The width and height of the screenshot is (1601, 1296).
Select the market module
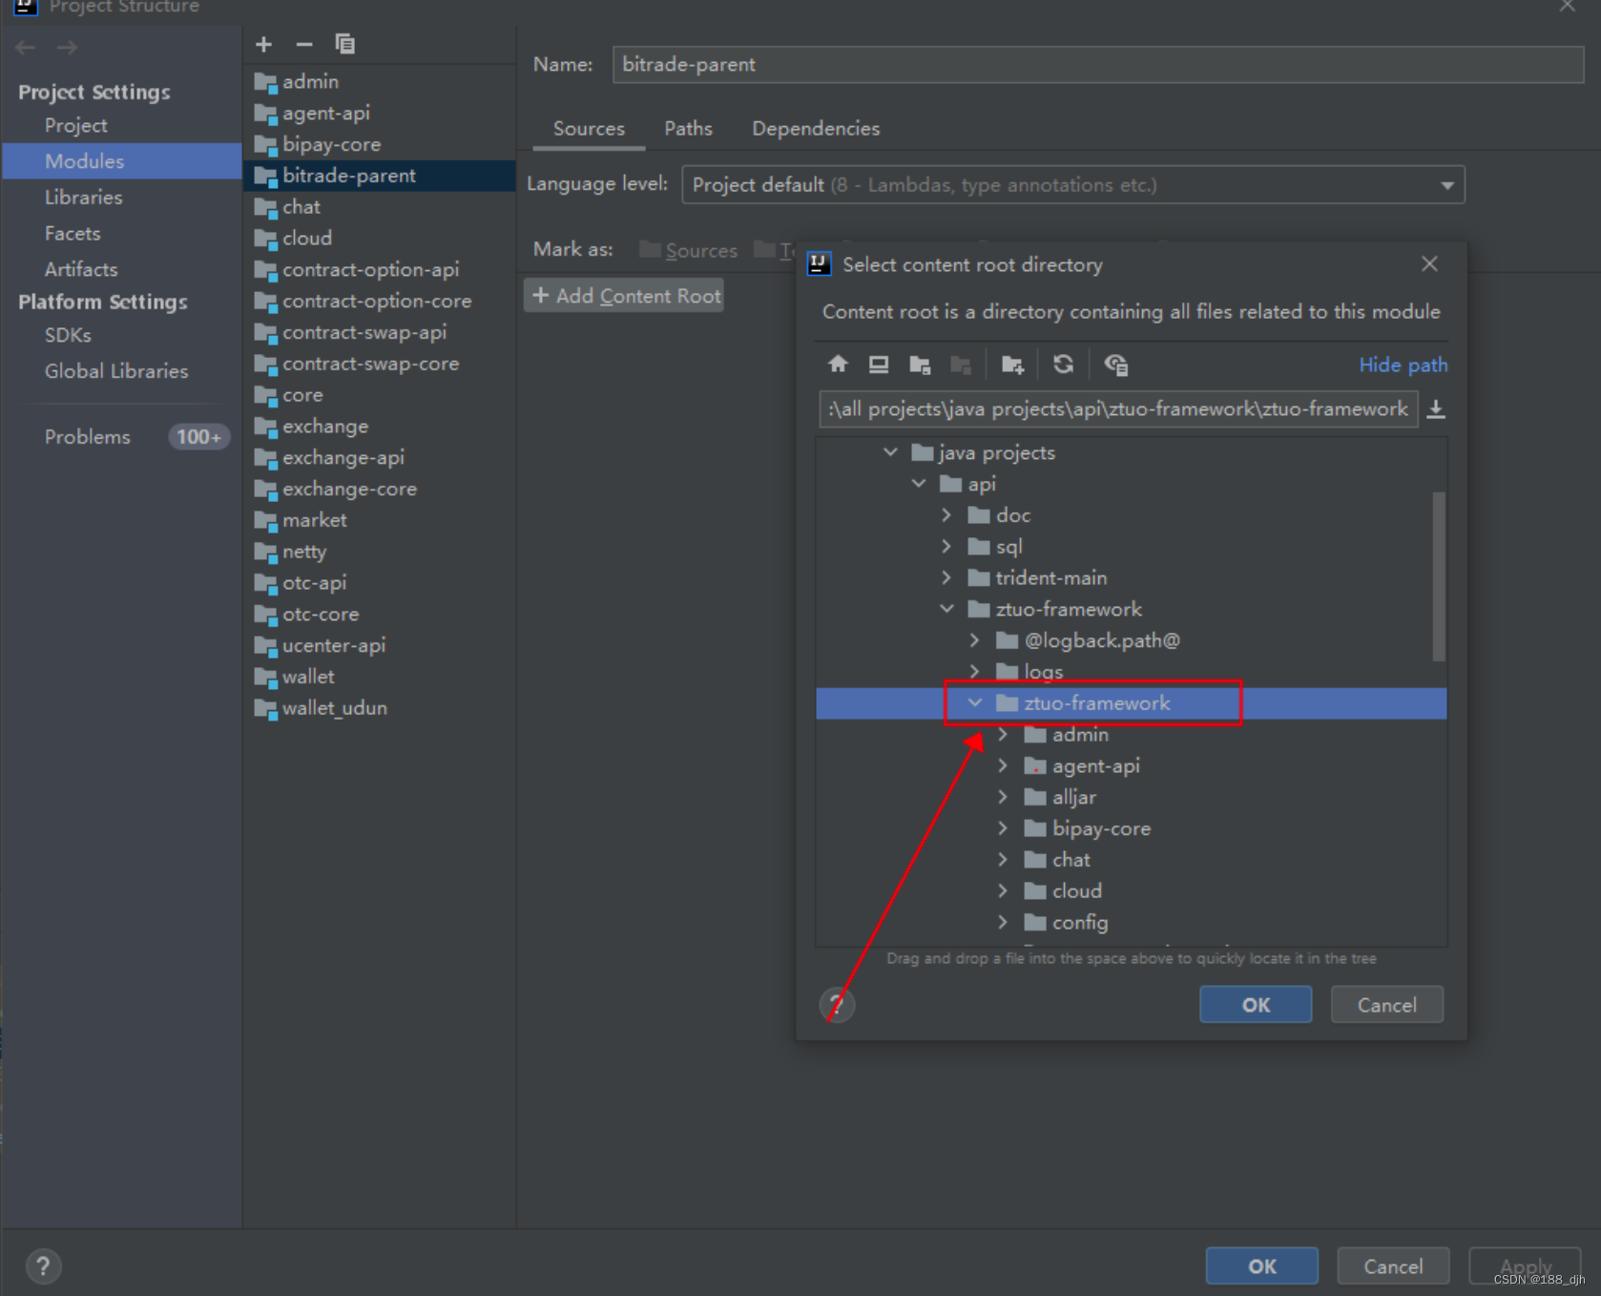point(314,520)
